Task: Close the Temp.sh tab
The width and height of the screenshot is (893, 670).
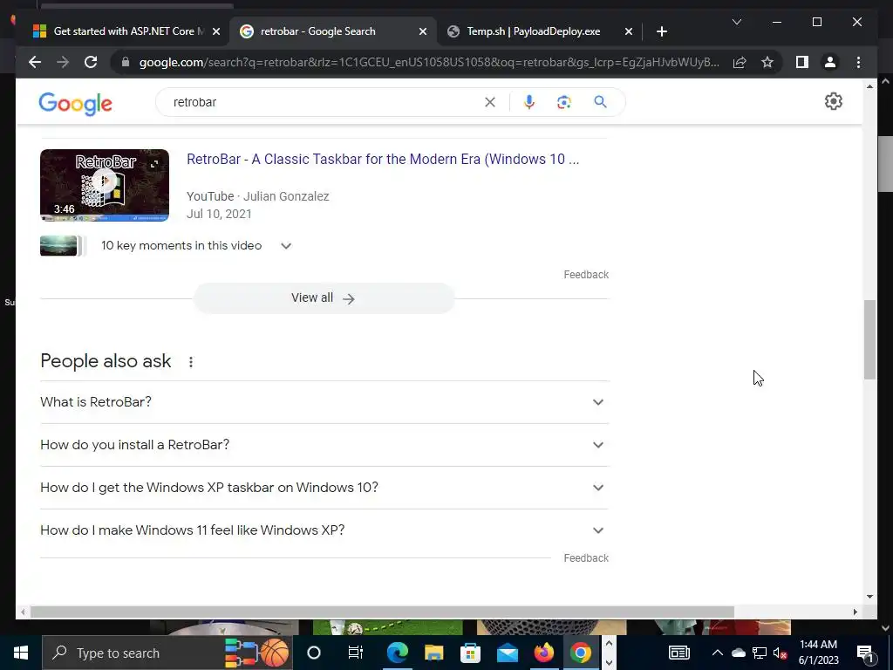Action: tap(629, 32)
